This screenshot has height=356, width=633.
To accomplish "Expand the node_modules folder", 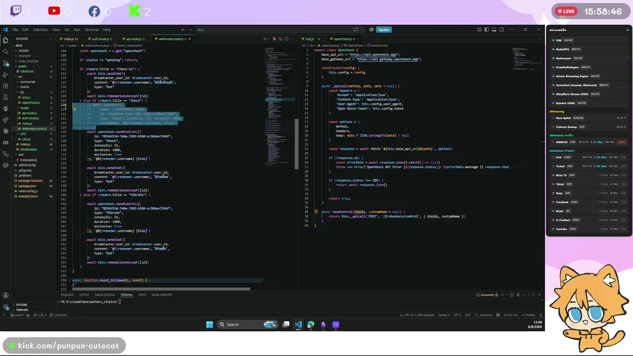I will coord(28,61).
